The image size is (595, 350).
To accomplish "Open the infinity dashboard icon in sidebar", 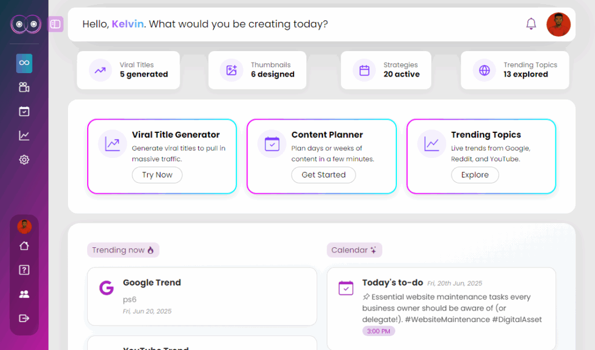I will [24, 63].
